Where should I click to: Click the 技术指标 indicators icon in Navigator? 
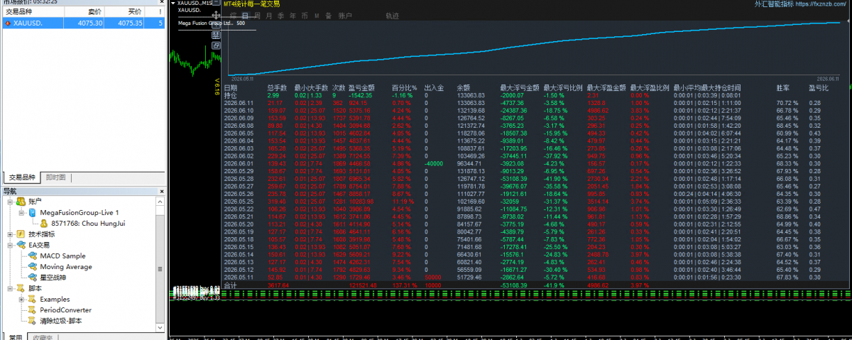pos(22,234)
